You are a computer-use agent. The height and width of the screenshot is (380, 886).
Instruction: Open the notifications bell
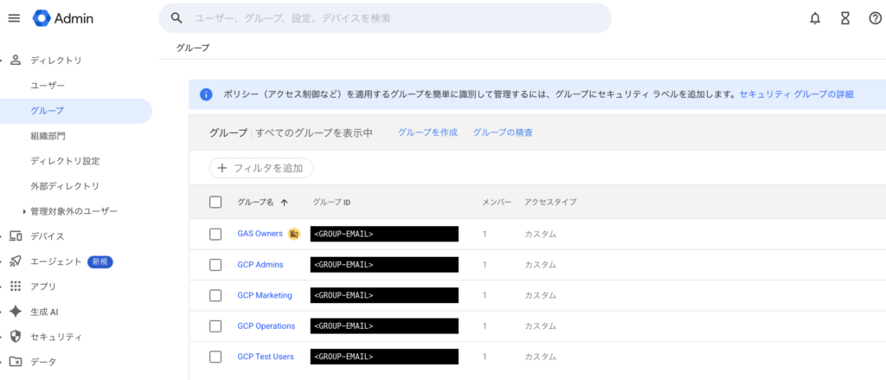click(815, 19)
